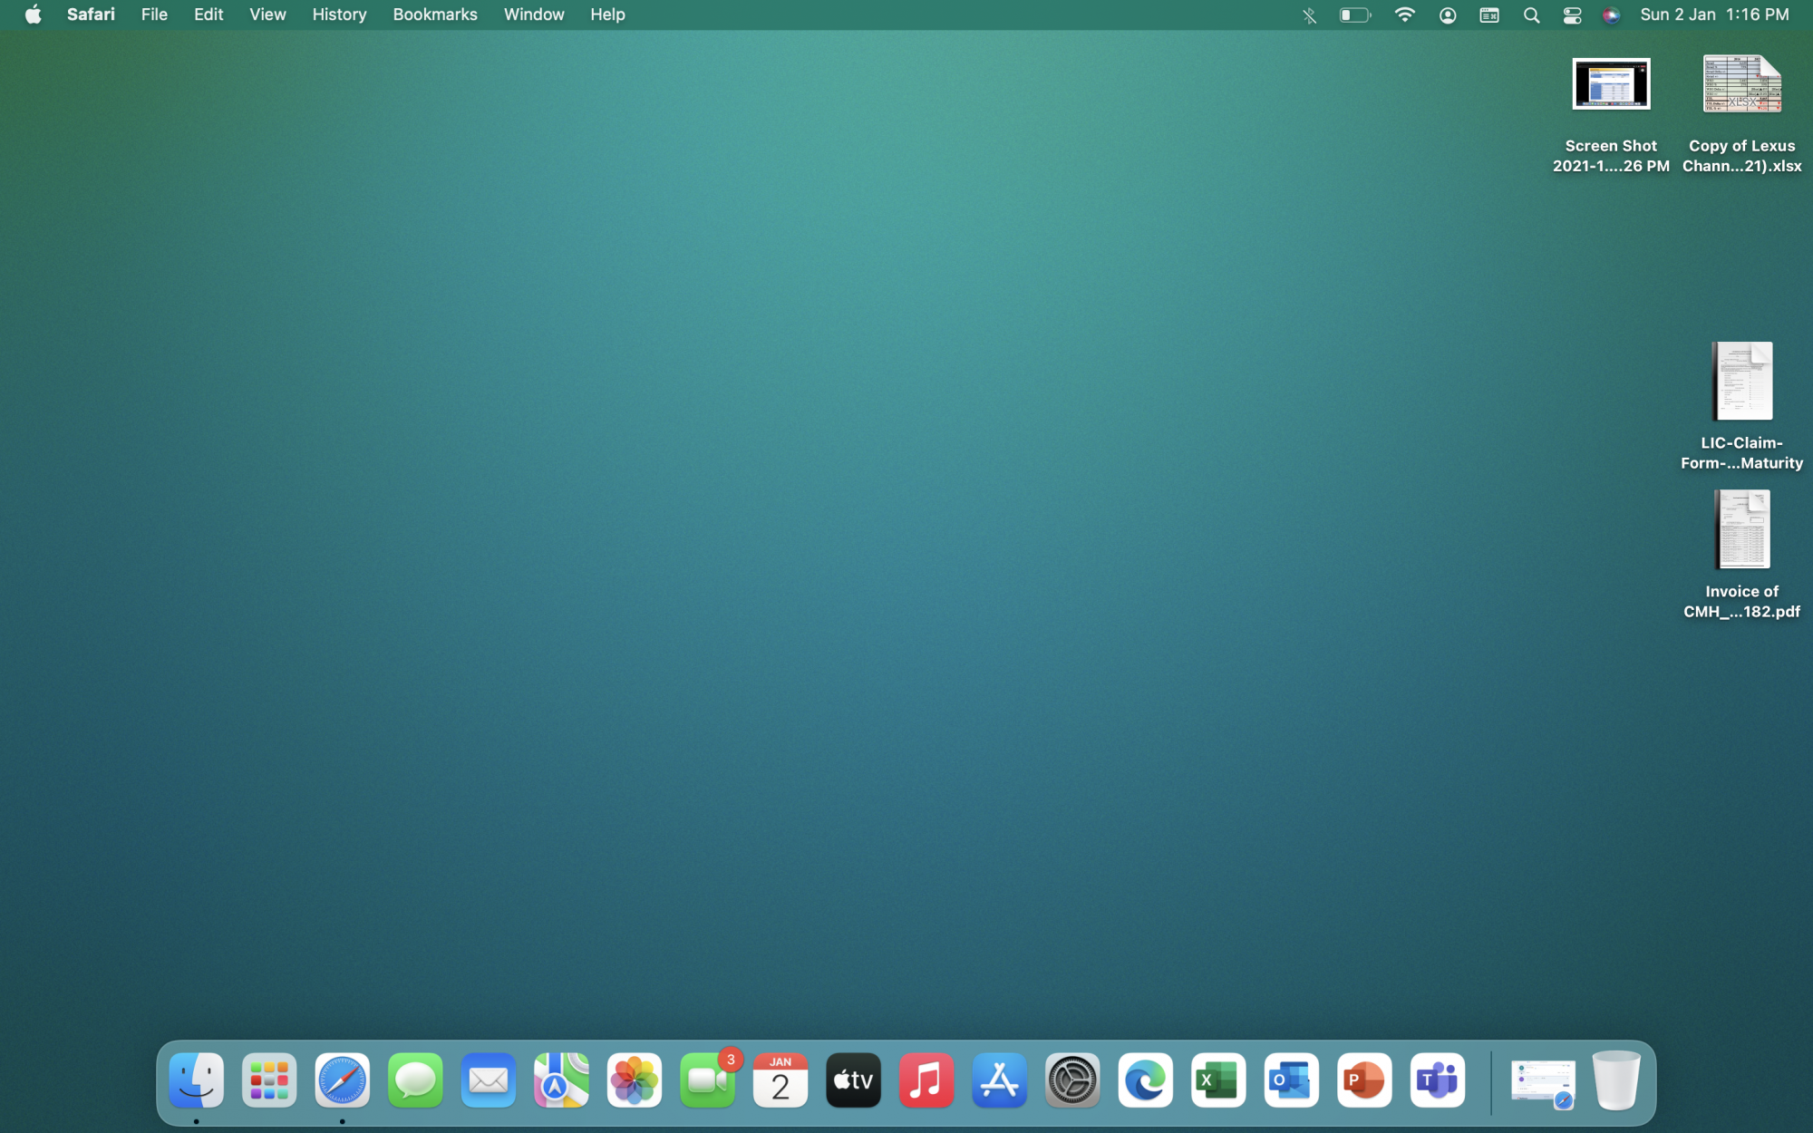Launch Microsoft Excel from the Dock
Viewport: 1813px width, 1133px height.
1218,1080
